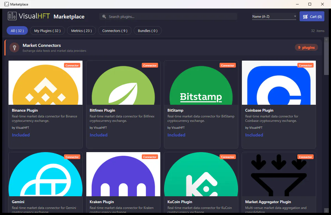This screenshot has width=331, height=215.
Task: Select the Coinbase Plugin title
Action: (x=259, y=110)
